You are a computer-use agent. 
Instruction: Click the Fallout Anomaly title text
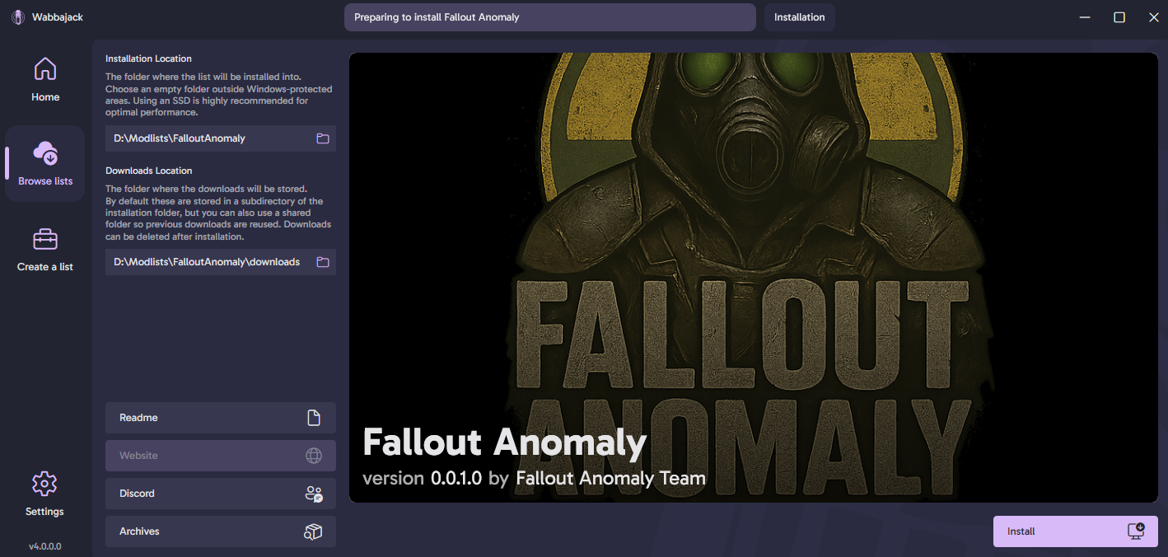coord(504,442)
